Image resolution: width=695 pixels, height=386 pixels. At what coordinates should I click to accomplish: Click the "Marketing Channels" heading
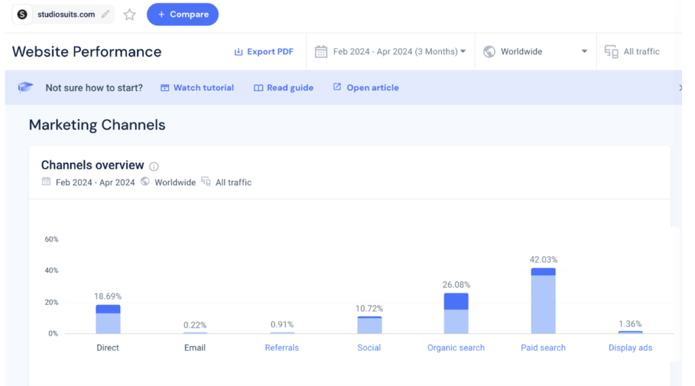coord(97,125)
